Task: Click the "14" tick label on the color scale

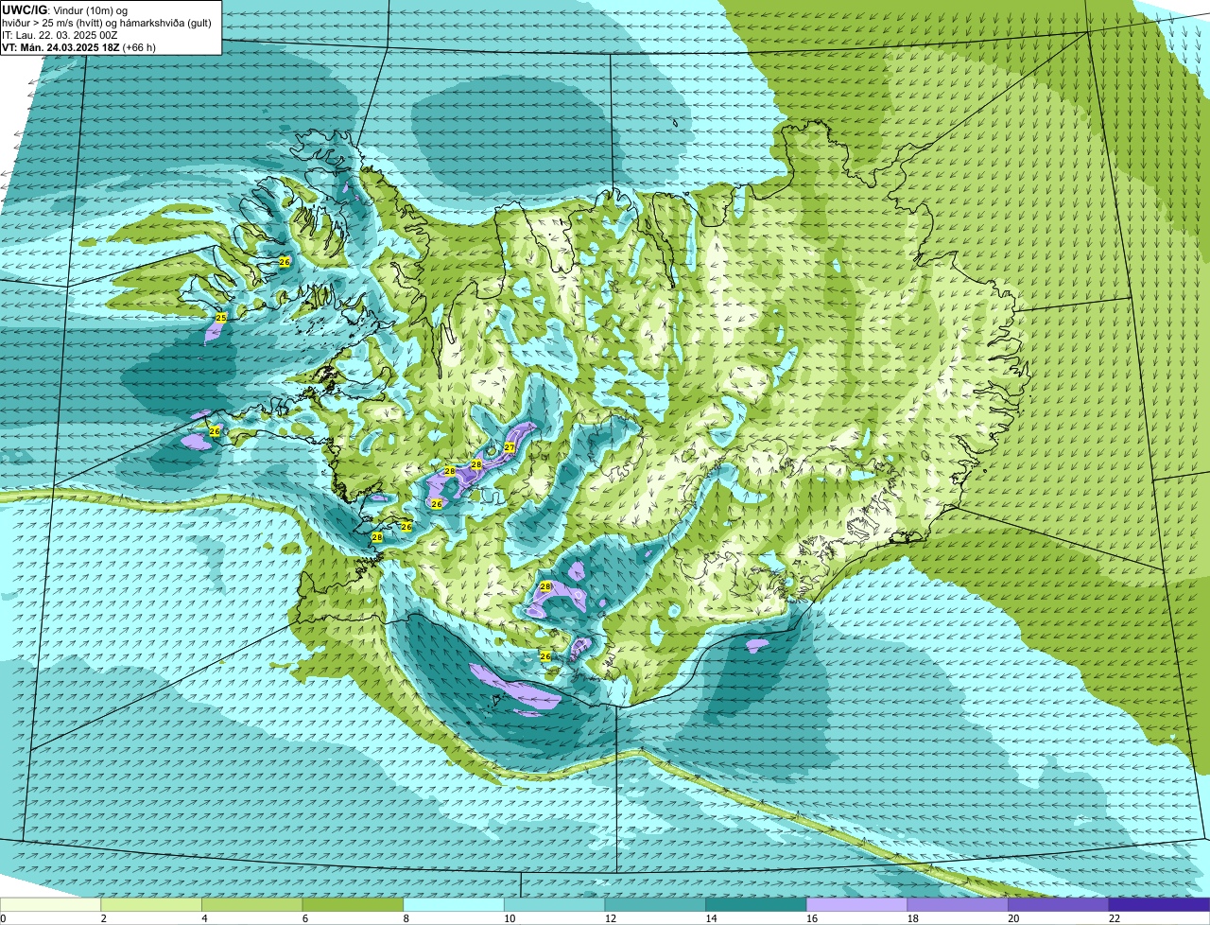Action: coord(712,918)
